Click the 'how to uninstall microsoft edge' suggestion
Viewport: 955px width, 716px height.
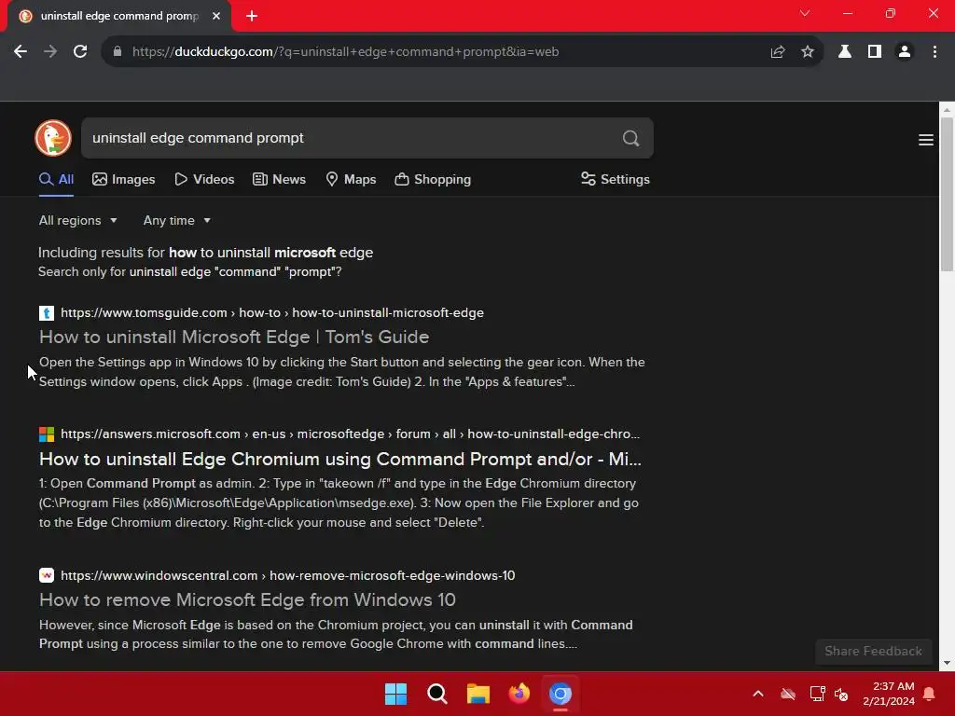(x=271, y=253)
